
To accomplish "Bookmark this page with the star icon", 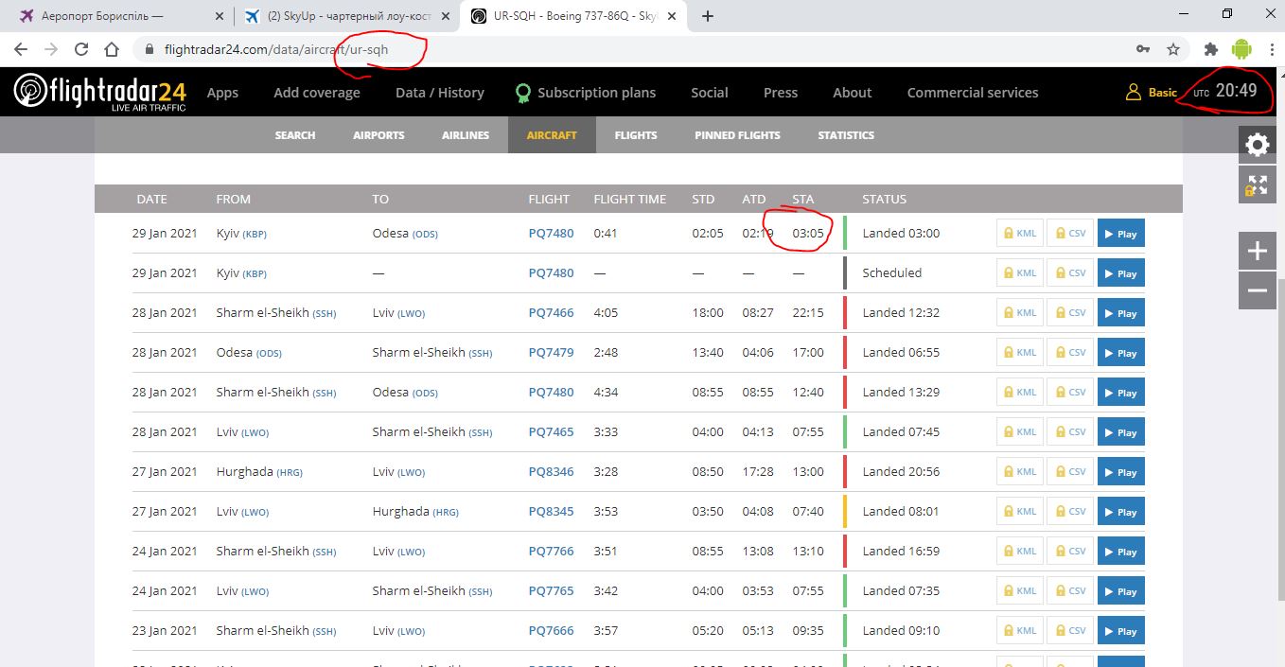I will pyautogui.click(x=1173, y=49).
